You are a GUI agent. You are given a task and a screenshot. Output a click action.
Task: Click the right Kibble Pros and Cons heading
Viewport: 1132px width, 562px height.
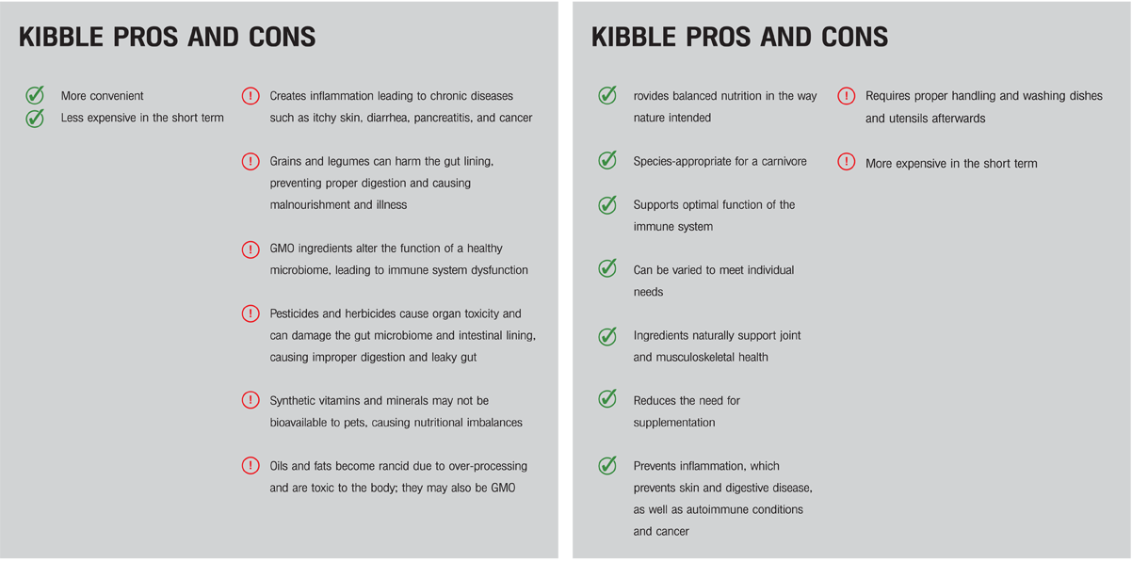pos(739,38)
